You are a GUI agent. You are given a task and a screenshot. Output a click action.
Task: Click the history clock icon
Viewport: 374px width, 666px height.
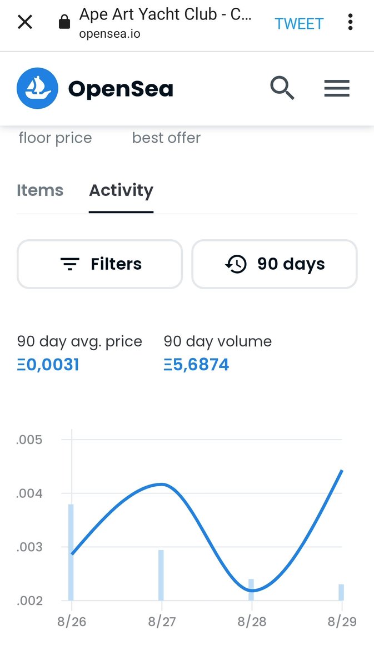coord(236,264)
